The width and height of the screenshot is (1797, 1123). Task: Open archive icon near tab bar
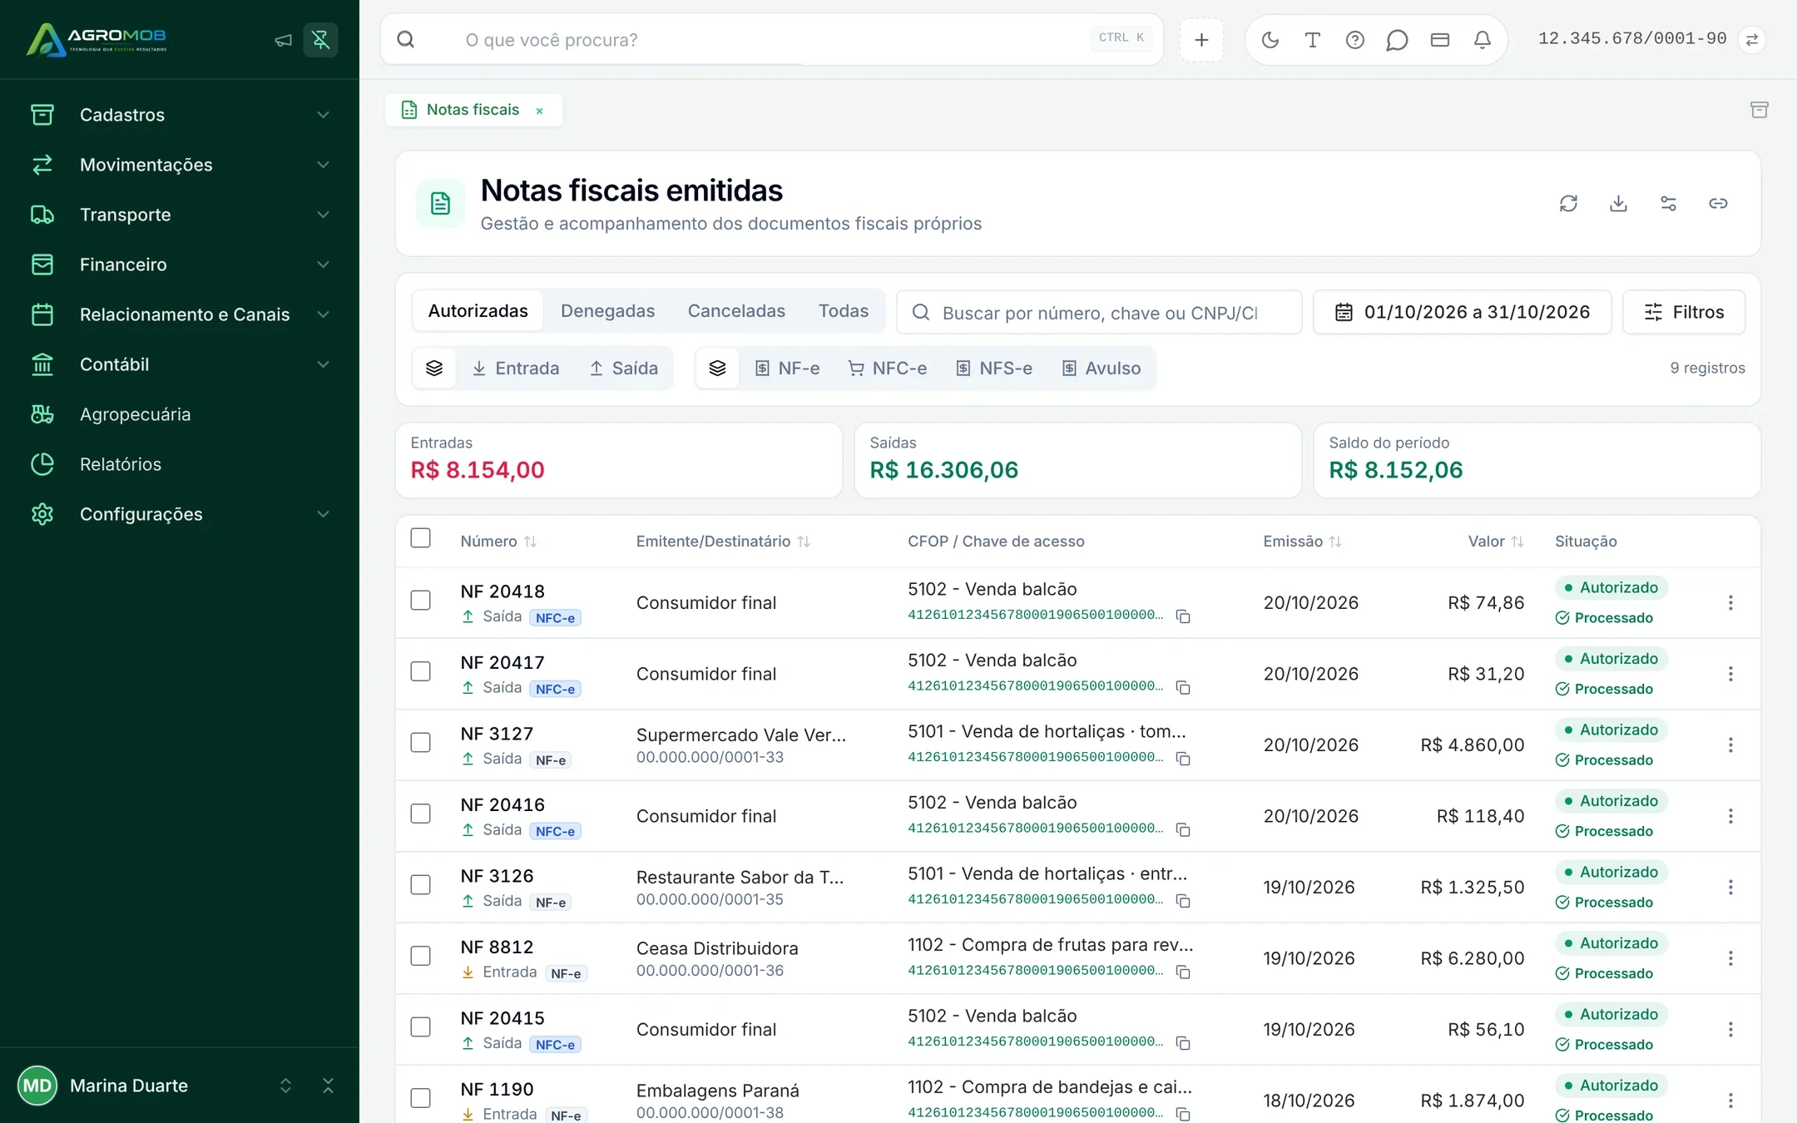click(x=1759, y=110)
